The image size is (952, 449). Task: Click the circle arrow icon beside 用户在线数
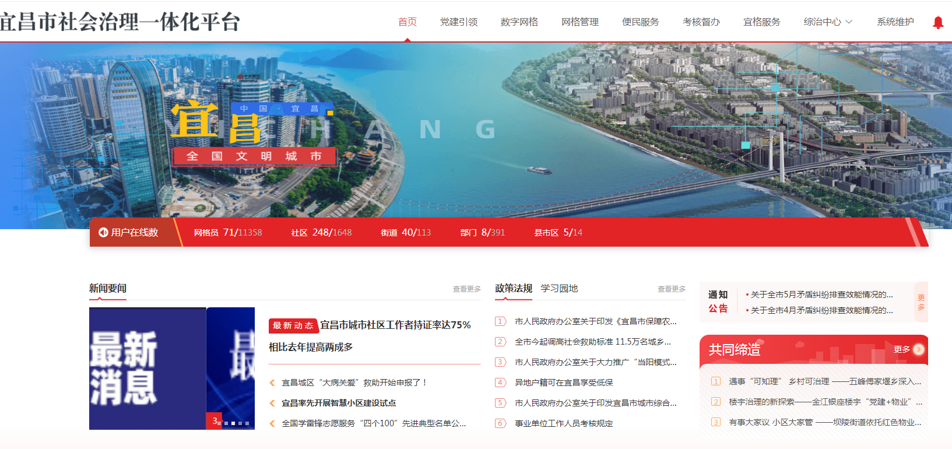(x=103, y=233)
